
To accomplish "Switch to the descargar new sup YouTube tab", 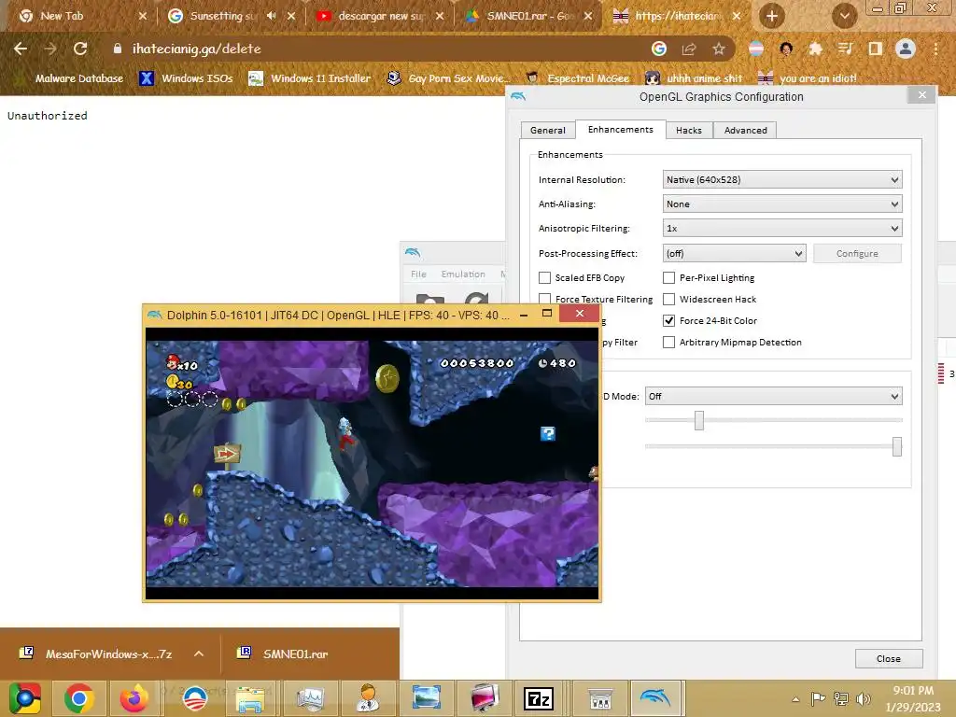I will pyautogui.click(x=381, y=16).
